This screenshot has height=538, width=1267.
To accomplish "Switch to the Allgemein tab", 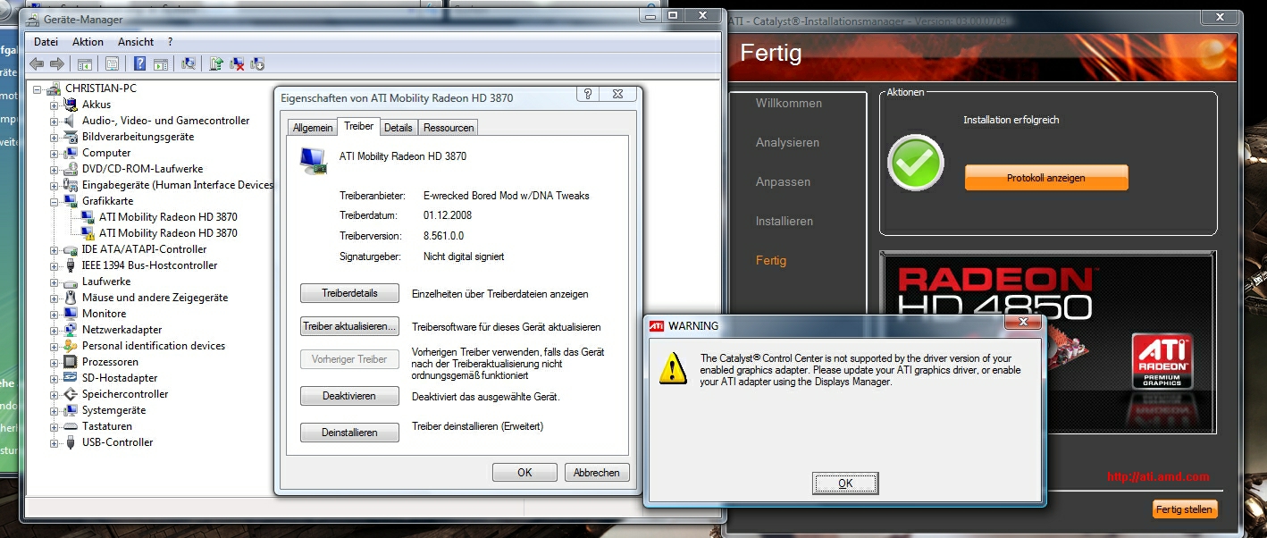I will [313, 128].
